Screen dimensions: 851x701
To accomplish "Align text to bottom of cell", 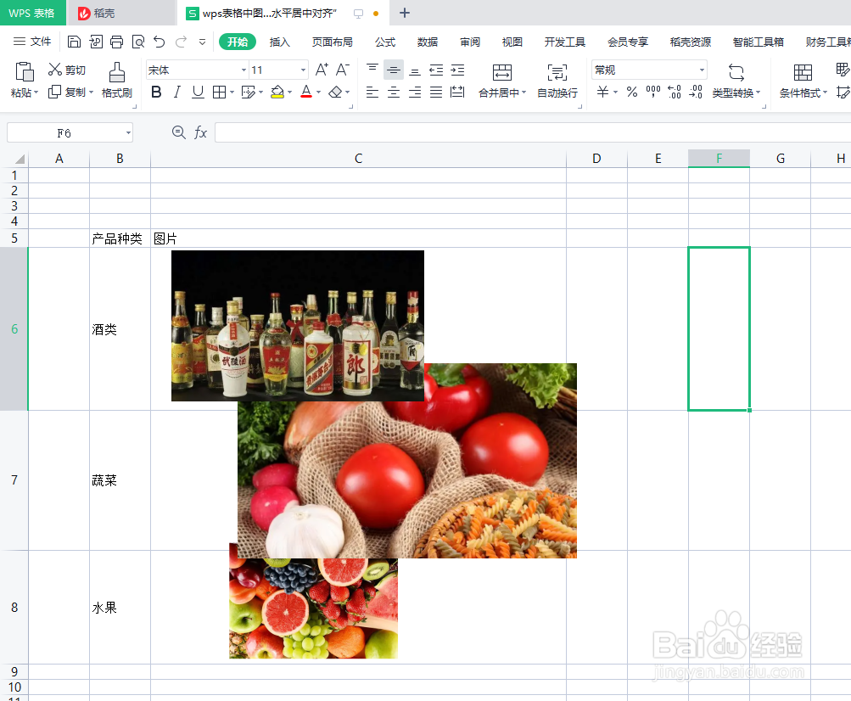I will click(415, 70).
